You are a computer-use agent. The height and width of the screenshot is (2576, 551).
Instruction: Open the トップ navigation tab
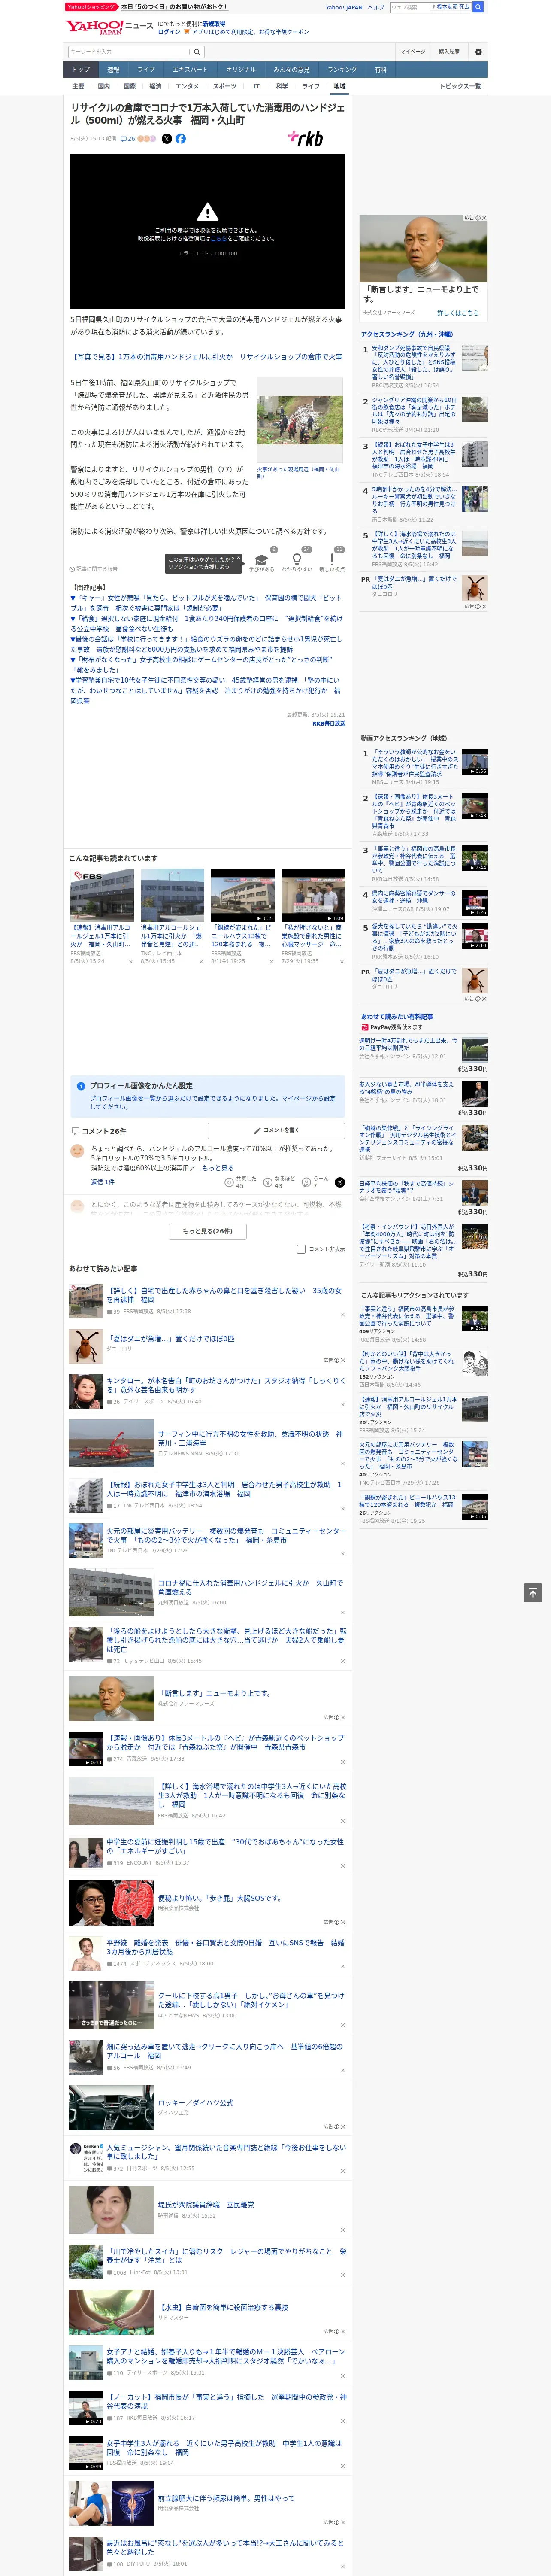point(81,69)
